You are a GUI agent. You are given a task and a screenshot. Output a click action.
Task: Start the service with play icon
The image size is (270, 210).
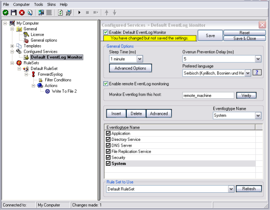click(x=79, y=12)
